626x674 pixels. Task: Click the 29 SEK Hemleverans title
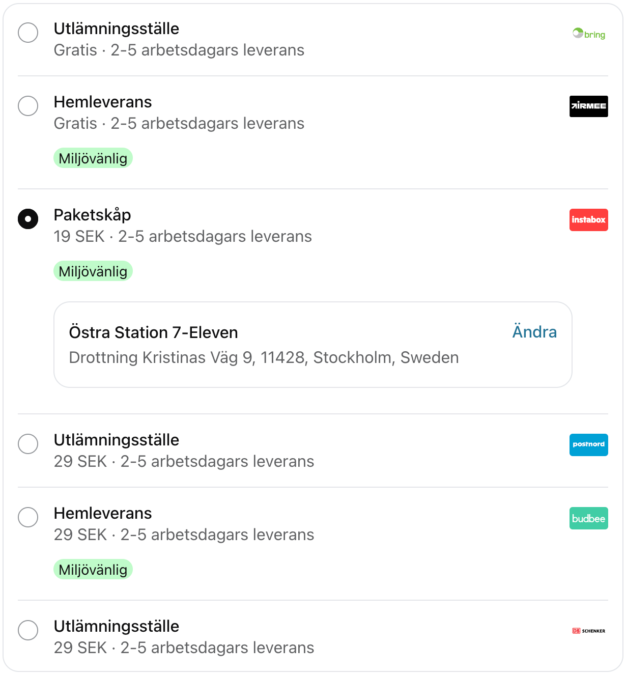point(103,513)
